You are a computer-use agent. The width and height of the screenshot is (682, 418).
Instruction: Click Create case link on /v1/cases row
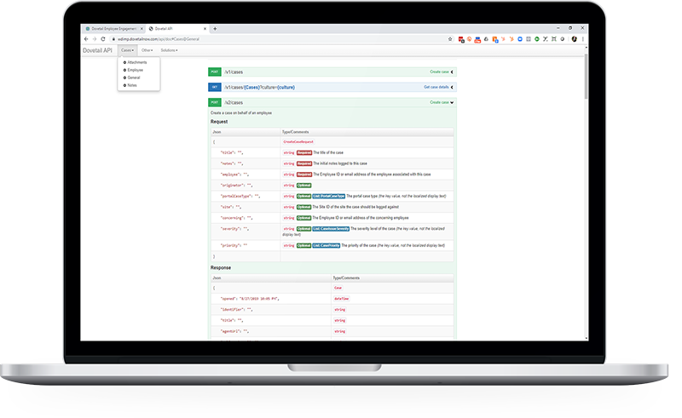[439, 72]
